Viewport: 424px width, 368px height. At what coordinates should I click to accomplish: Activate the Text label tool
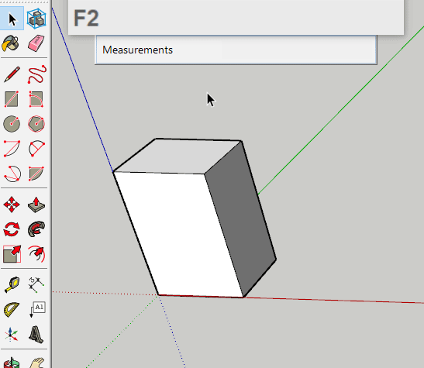tap(37, 309)
